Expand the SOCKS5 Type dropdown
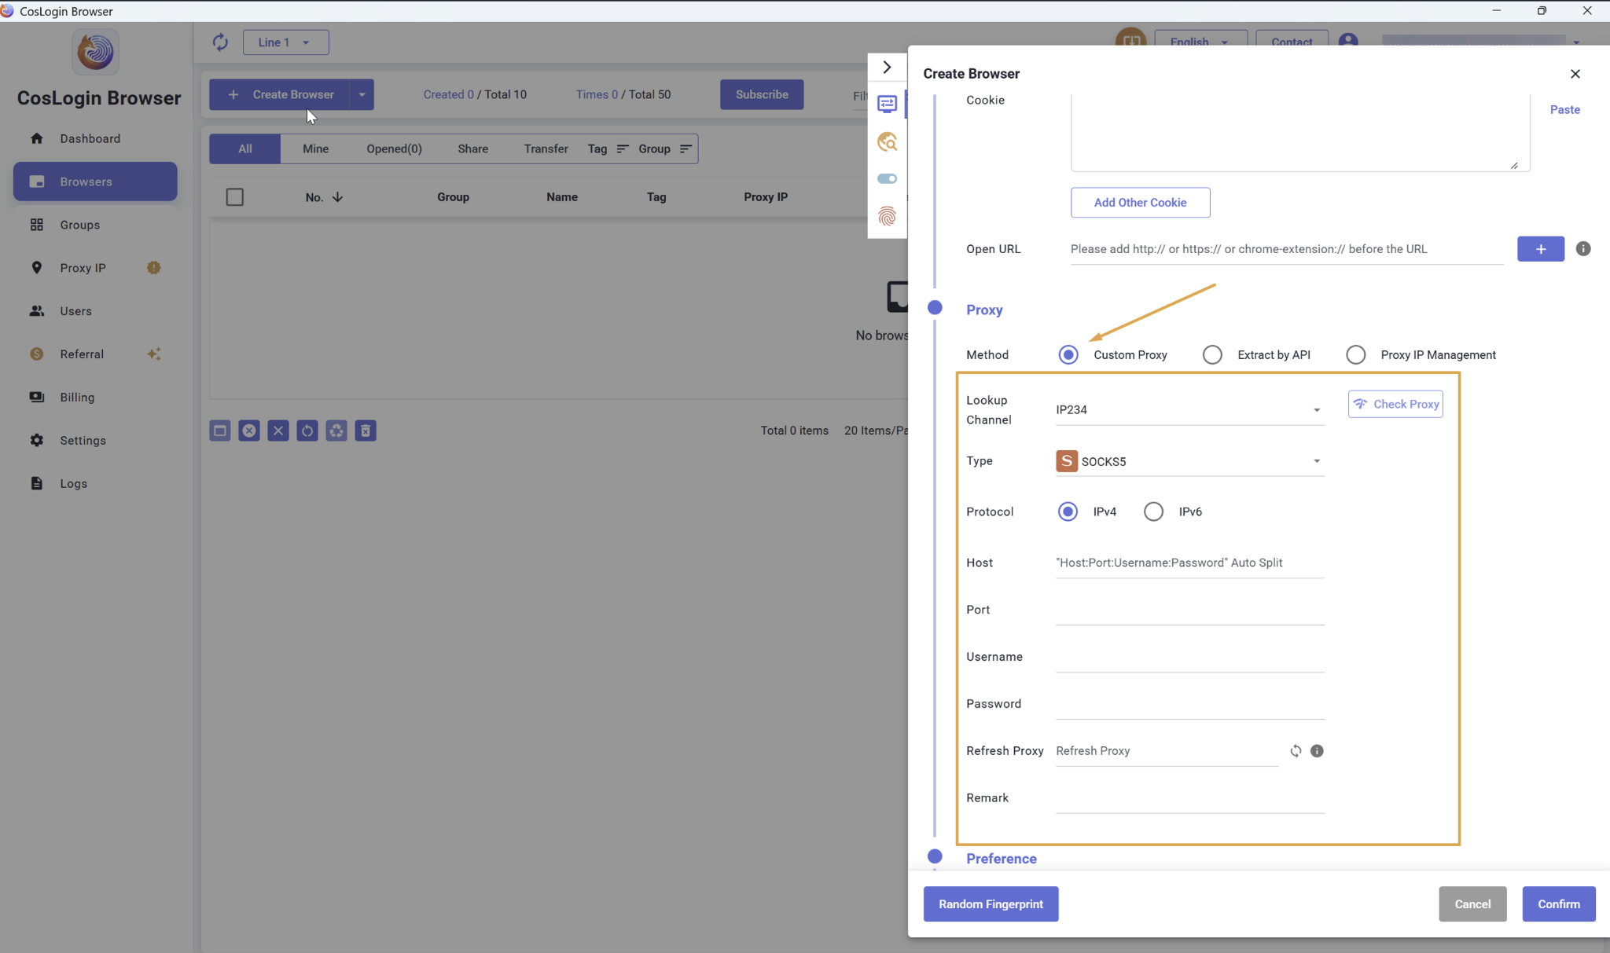This screenshot has height=953, width=1610. coord(1189,461)
